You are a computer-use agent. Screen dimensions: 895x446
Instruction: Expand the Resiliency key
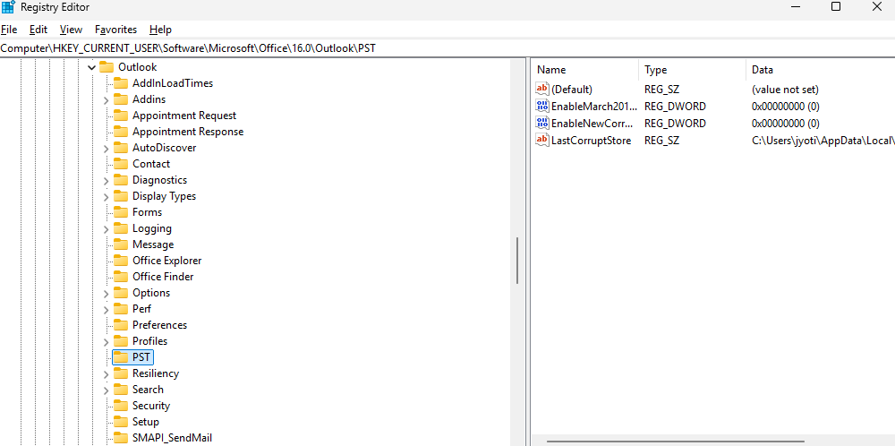(107, 374)
